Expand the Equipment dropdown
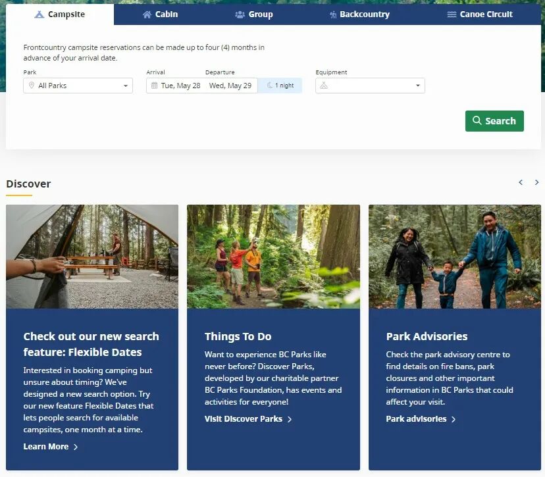The image size is (545, 477). click(x=370, y=86)
